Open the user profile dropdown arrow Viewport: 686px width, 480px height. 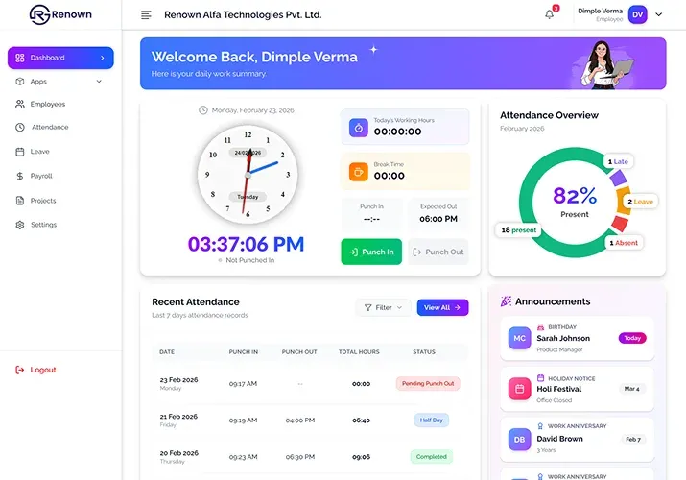pos(658,14)
